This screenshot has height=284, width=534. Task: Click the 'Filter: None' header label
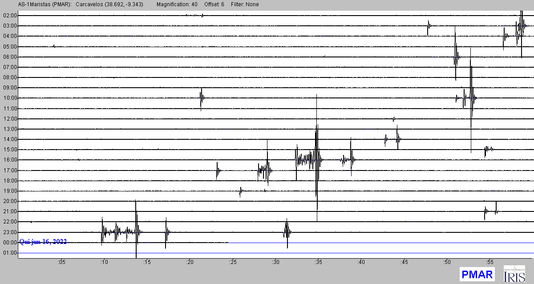(x=244, y=4)
